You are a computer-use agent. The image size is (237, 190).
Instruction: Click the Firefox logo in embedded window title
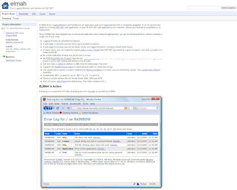tap(44, 99)
